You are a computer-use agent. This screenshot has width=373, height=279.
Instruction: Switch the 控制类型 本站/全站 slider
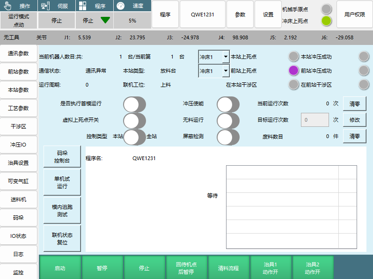tap(134, 137)
